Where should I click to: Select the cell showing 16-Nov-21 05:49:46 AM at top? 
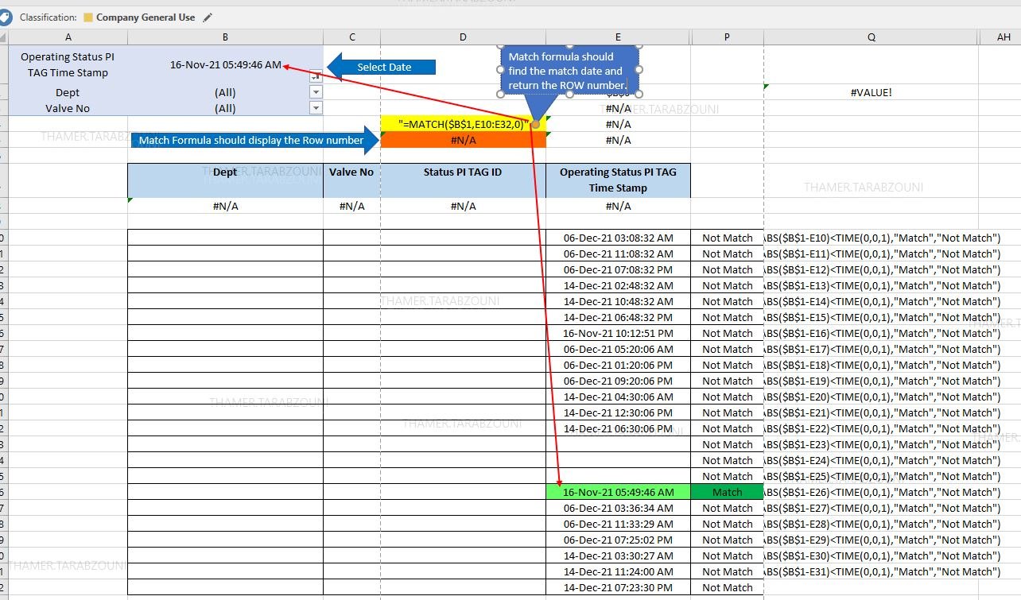pos(226,64)
